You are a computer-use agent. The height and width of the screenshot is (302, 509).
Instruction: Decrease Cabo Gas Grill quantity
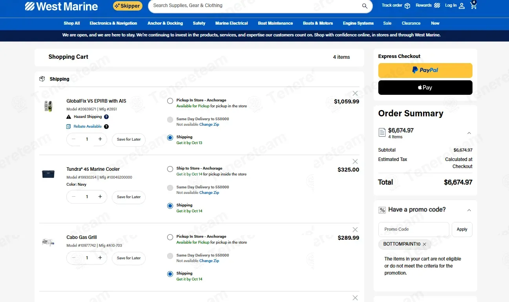point(74,258)
